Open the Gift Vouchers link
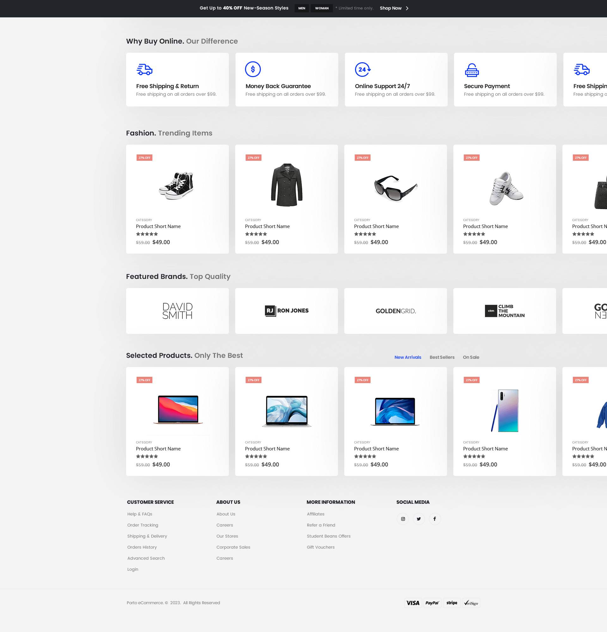Image resolution: width=607 pixels, height=632 pixels. (x=321, y=547)
